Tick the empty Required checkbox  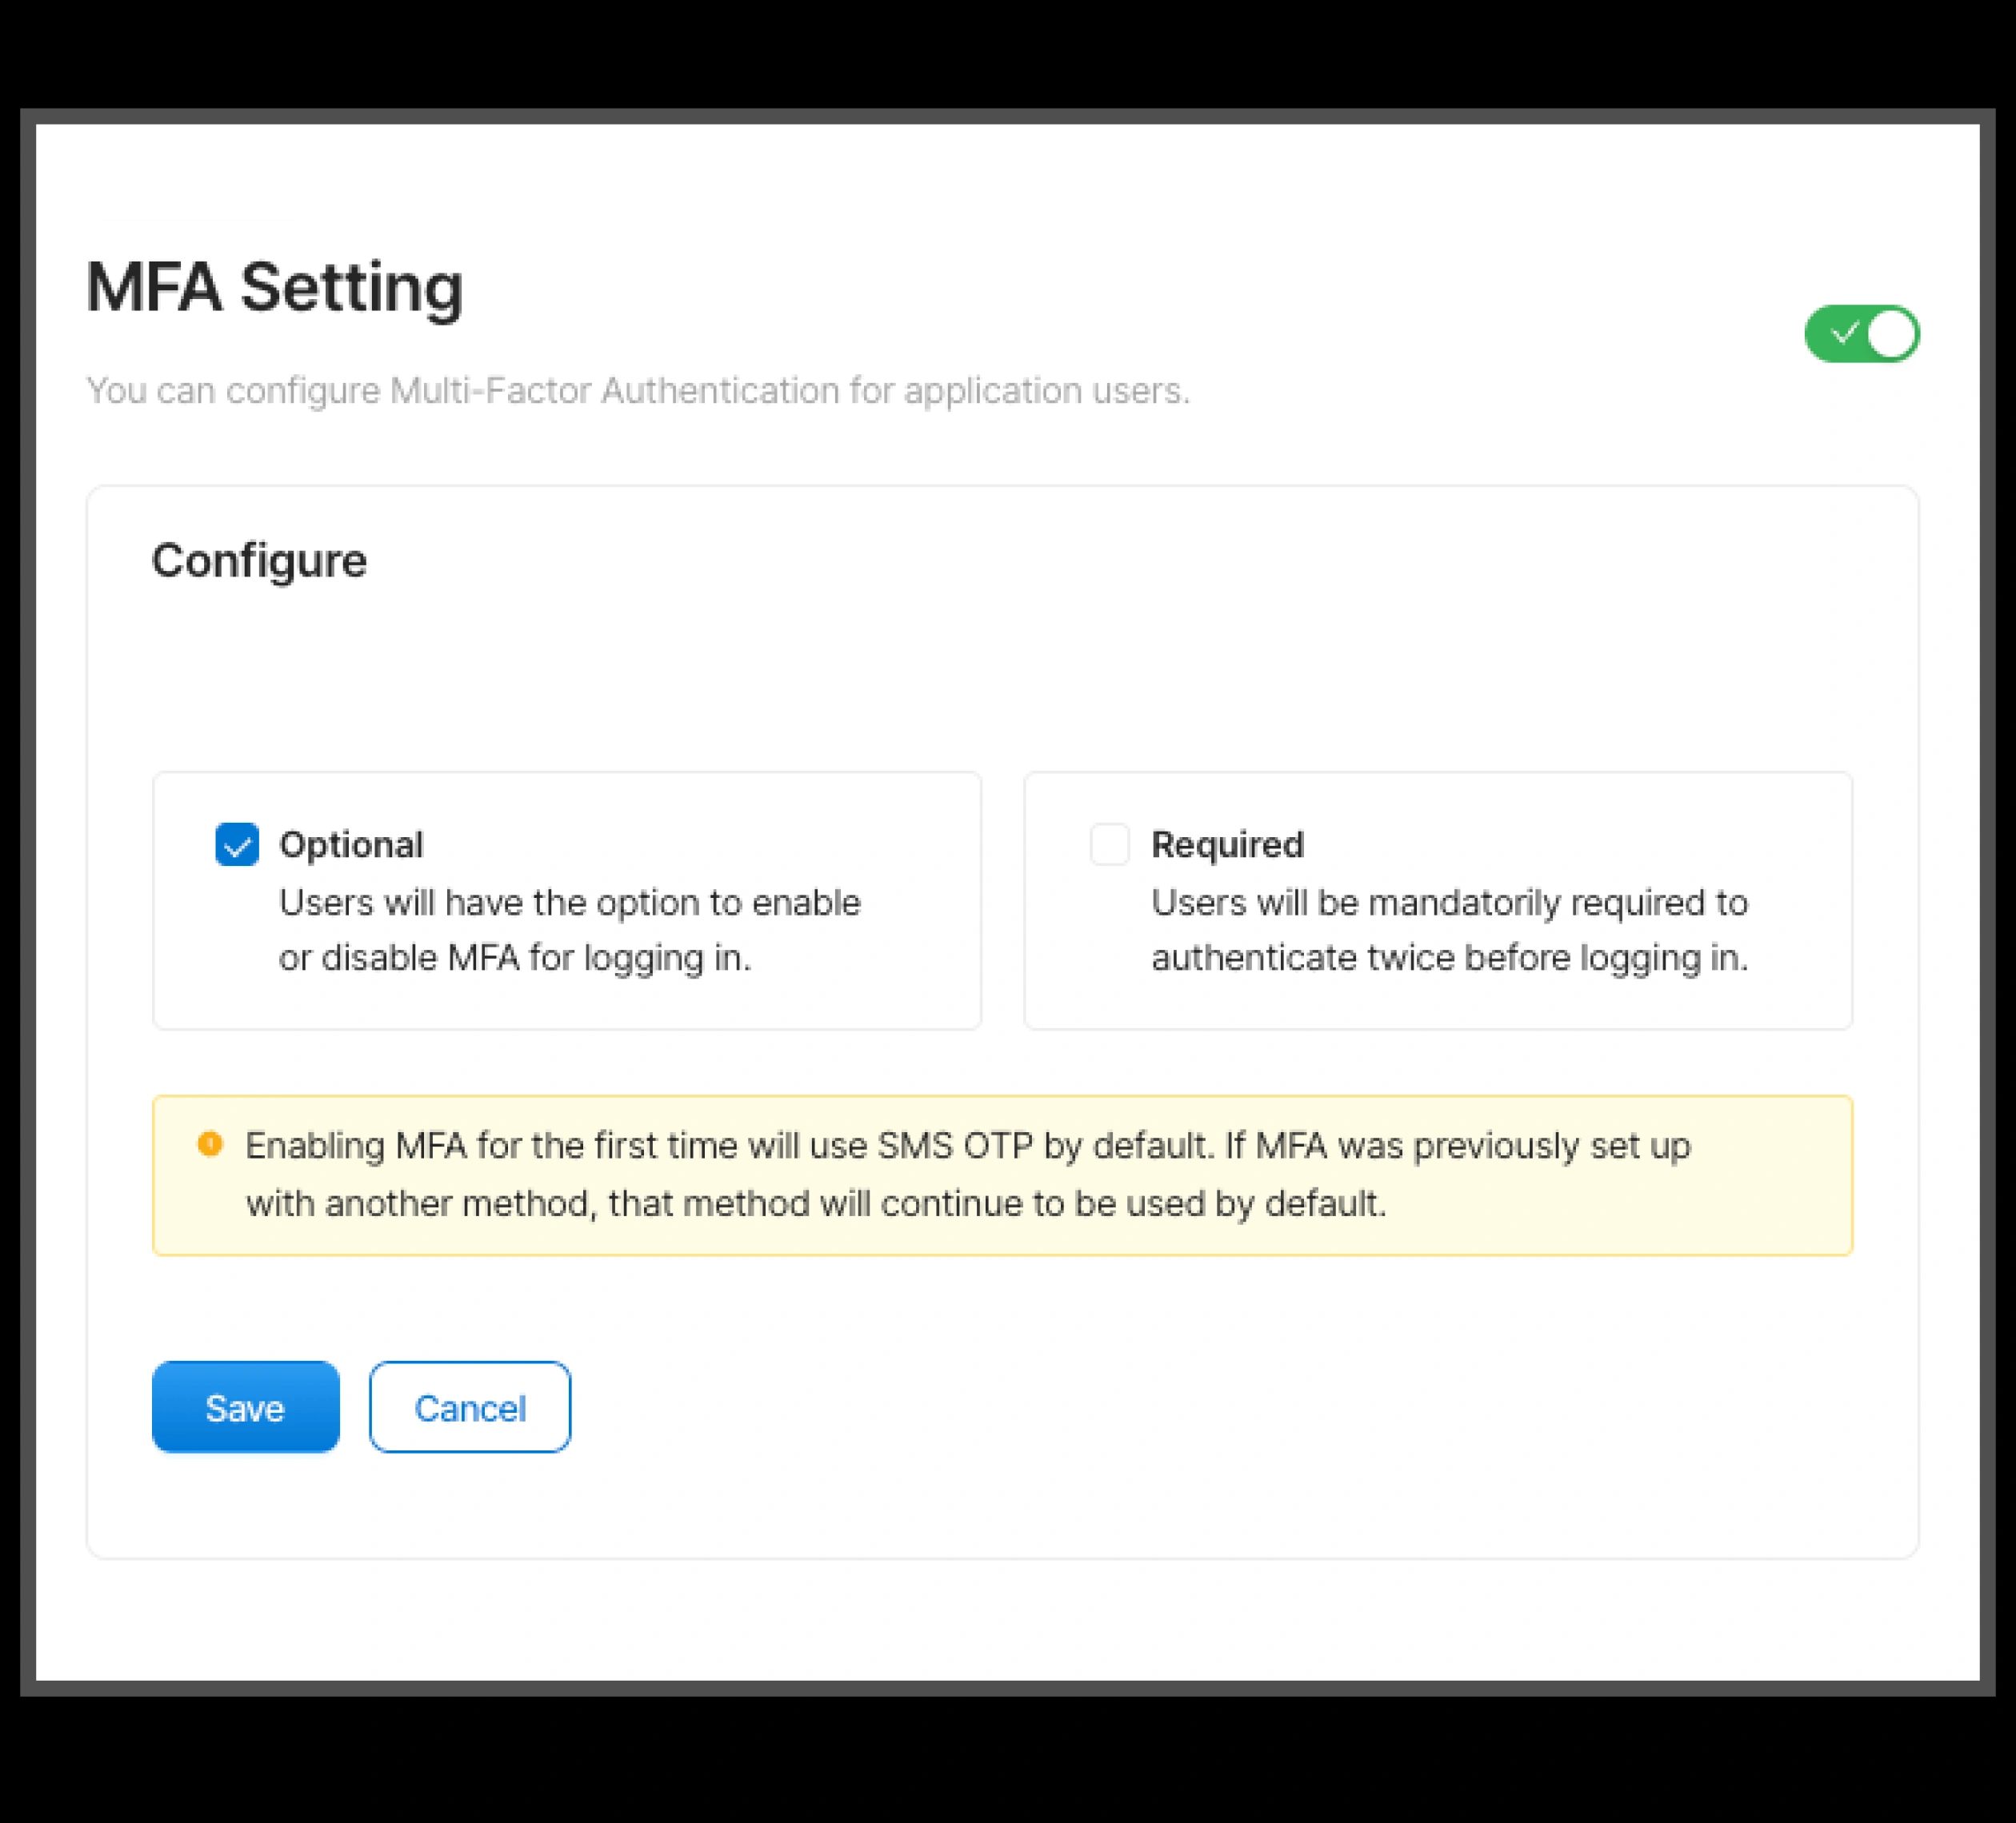[x=1109, y=844]
